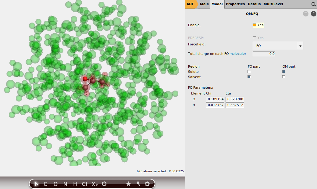The image size is (317, 189).
Task: Activate the ring structure tool
Action: click(104, 184)
